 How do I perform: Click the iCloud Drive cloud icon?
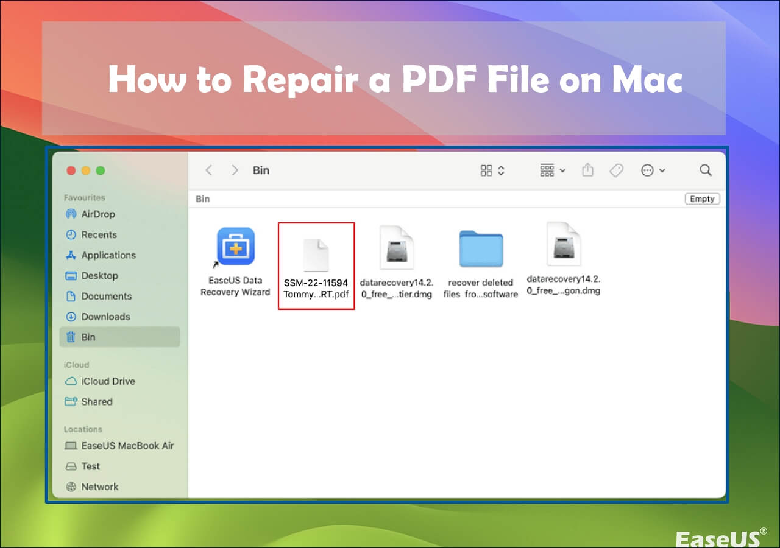tap(71, 381)
